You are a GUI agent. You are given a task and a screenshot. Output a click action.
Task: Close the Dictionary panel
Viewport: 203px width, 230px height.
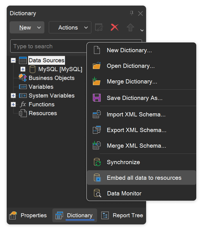141,13
